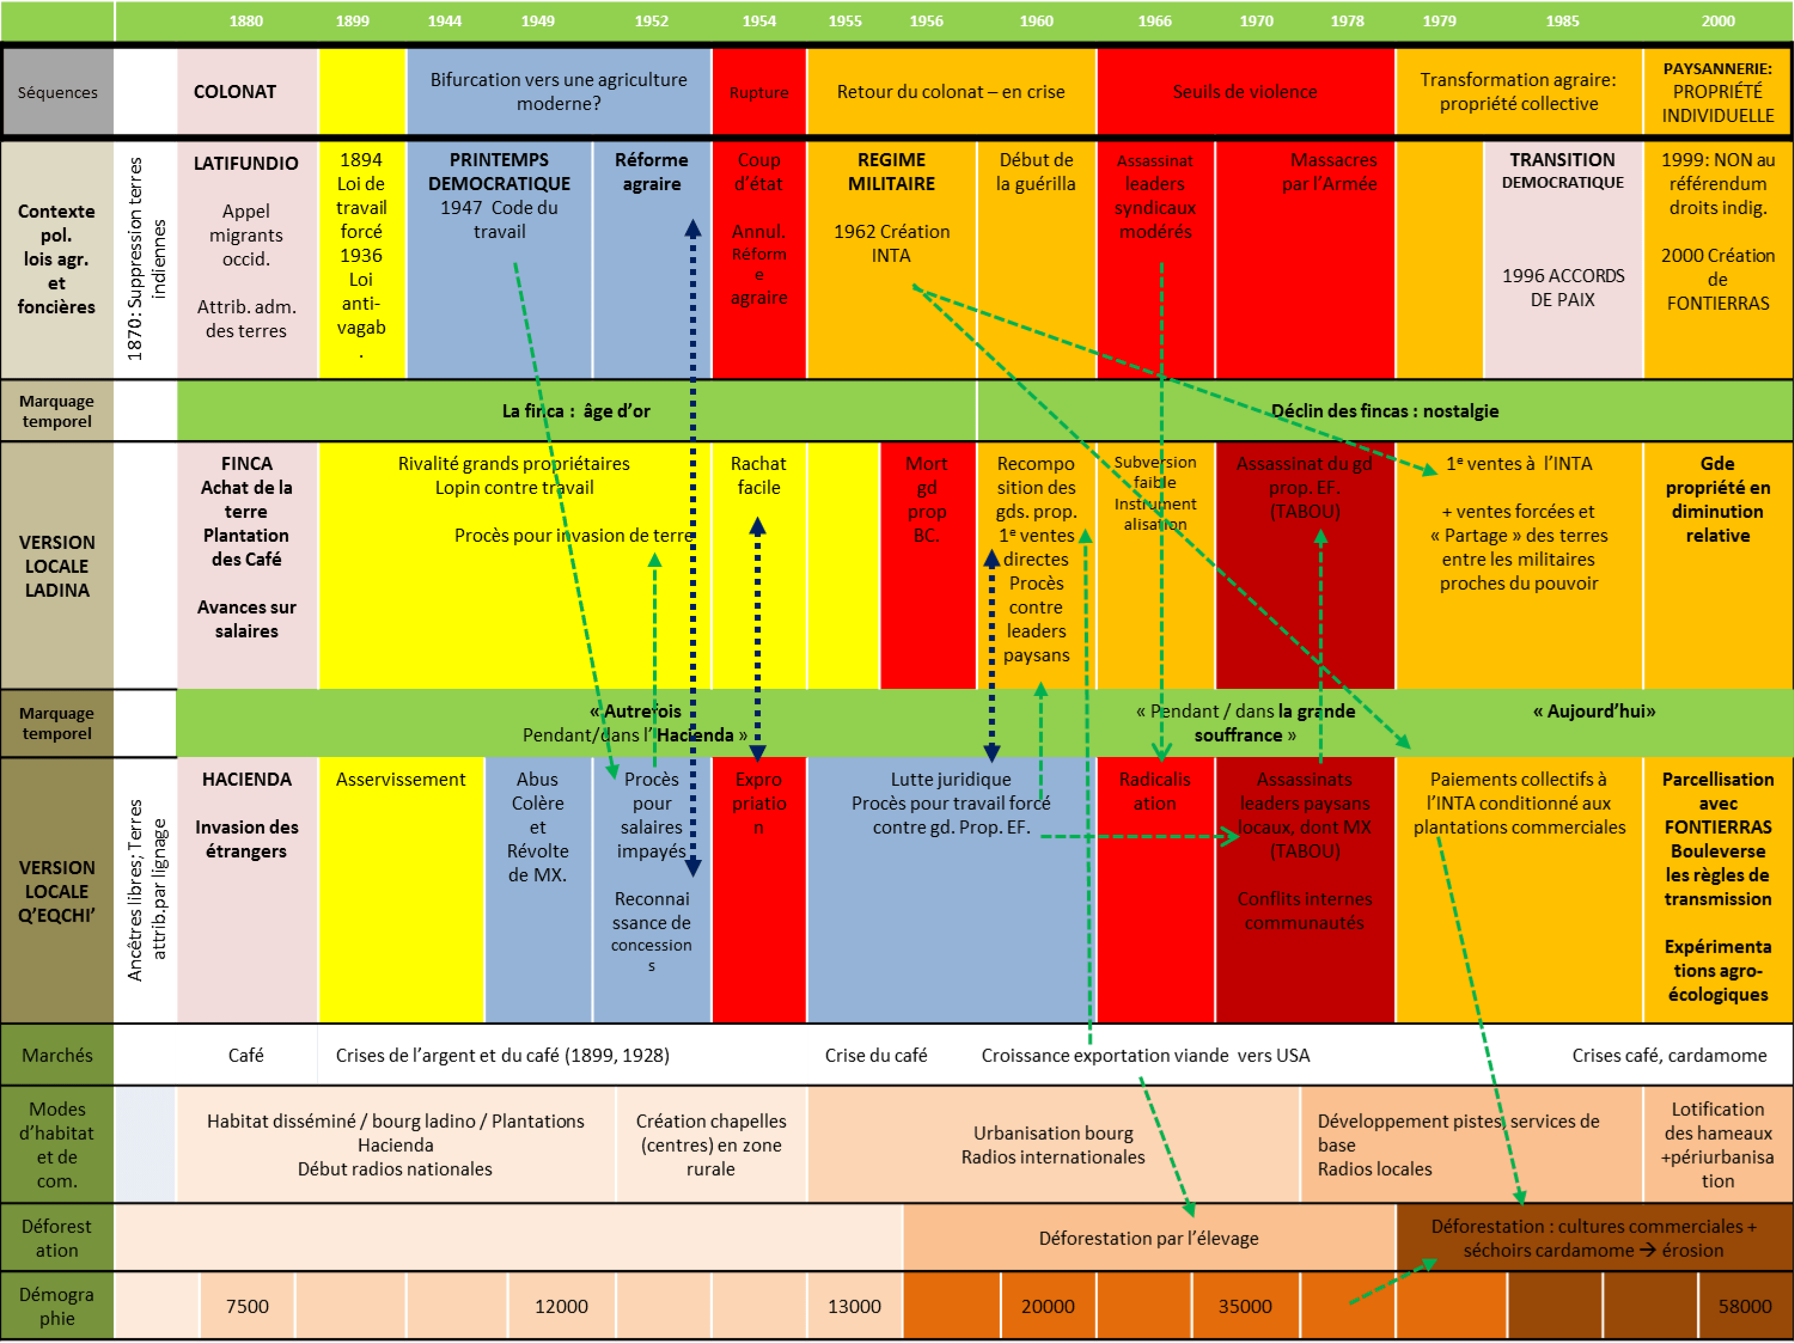This screenshot has width=1794, height=1343.
Task: Click the 1880 year header
Action: [x=246, y=21]
